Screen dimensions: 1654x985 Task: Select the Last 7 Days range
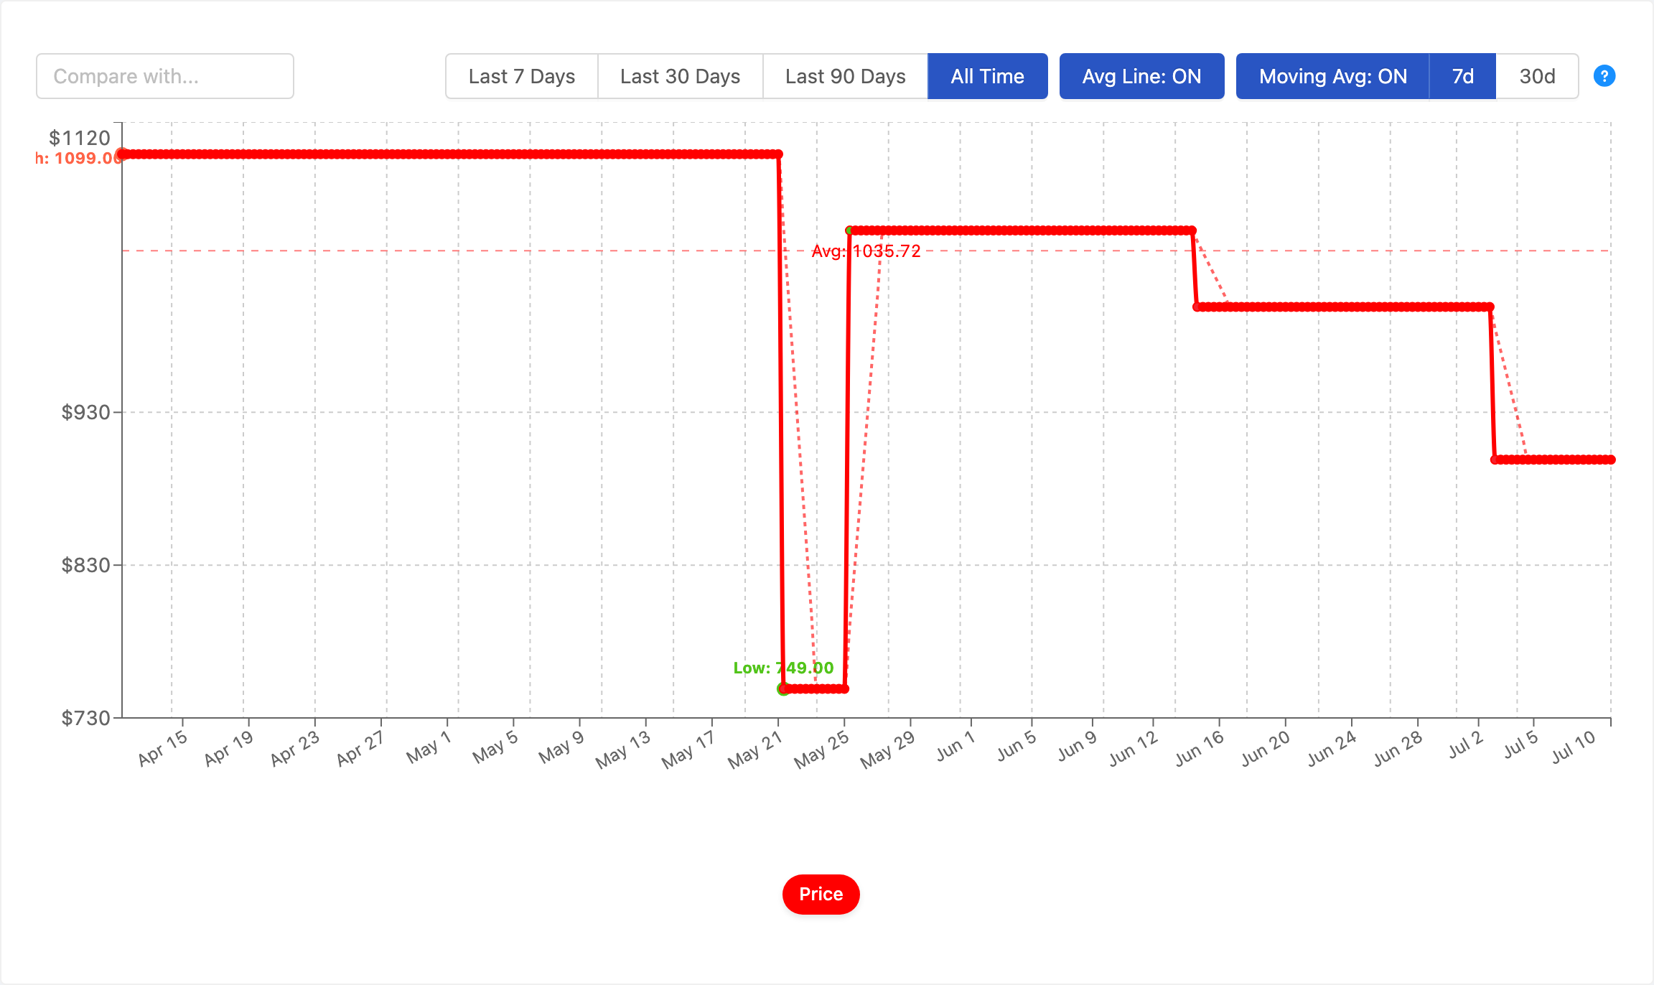click(522, 76)
